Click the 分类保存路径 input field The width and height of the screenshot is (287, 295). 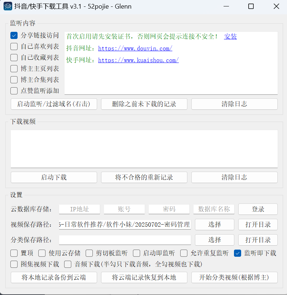click(125, 240)
